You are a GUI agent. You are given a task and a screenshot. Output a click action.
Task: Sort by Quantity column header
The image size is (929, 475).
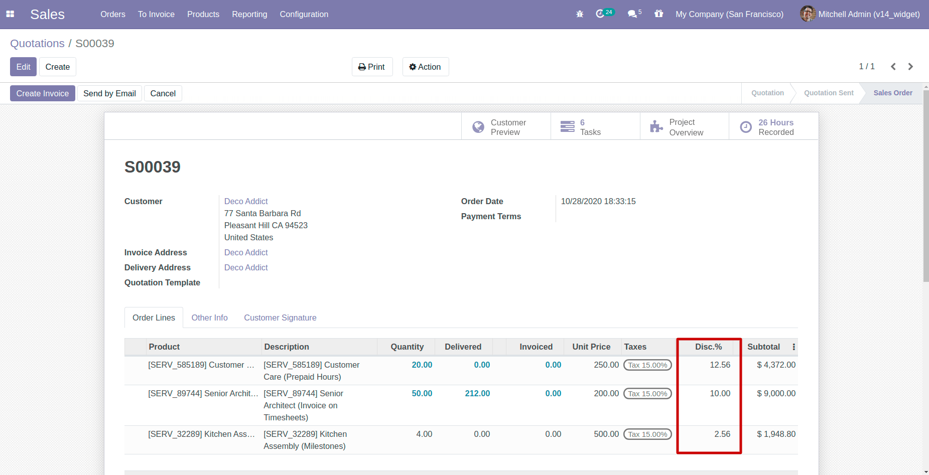[407, 347]
